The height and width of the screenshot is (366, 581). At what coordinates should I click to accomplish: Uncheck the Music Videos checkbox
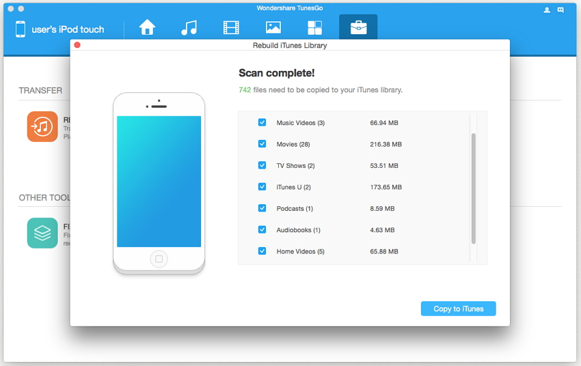[x=262, y=123]
